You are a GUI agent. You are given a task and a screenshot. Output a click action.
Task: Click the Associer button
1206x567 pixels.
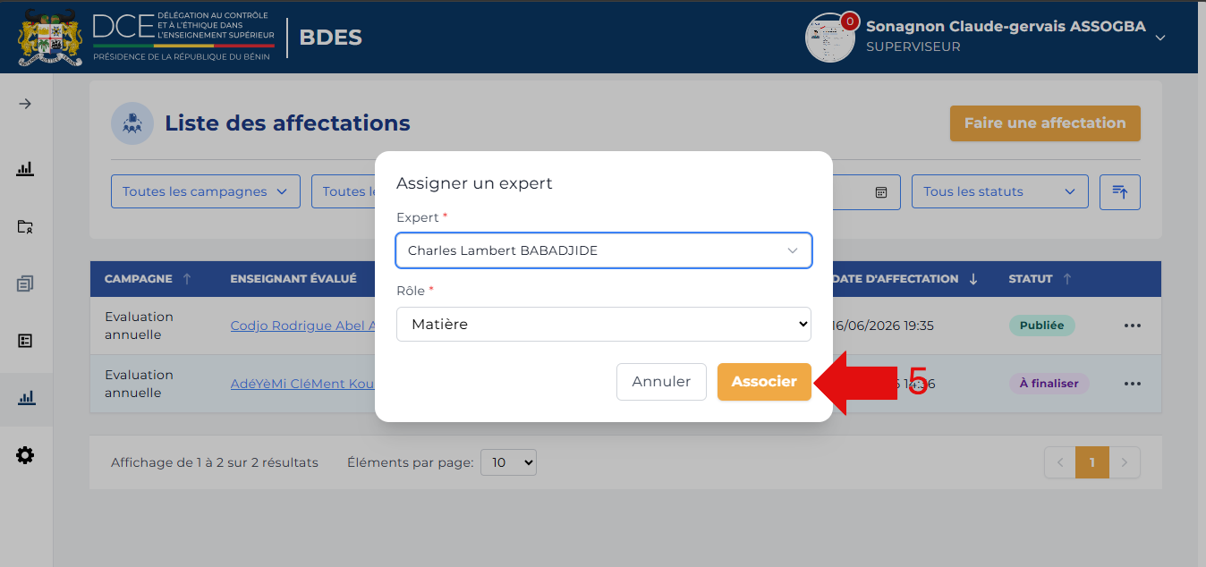[764, 382]
